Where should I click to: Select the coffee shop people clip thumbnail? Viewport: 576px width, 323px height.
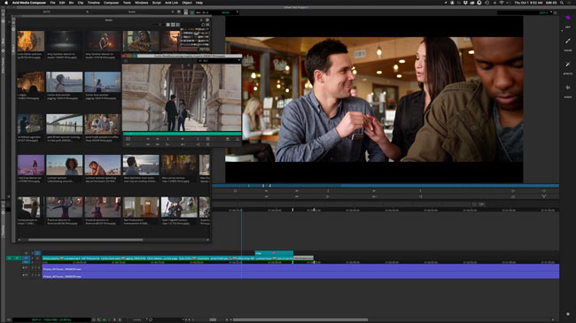click(x=103, y=124)
